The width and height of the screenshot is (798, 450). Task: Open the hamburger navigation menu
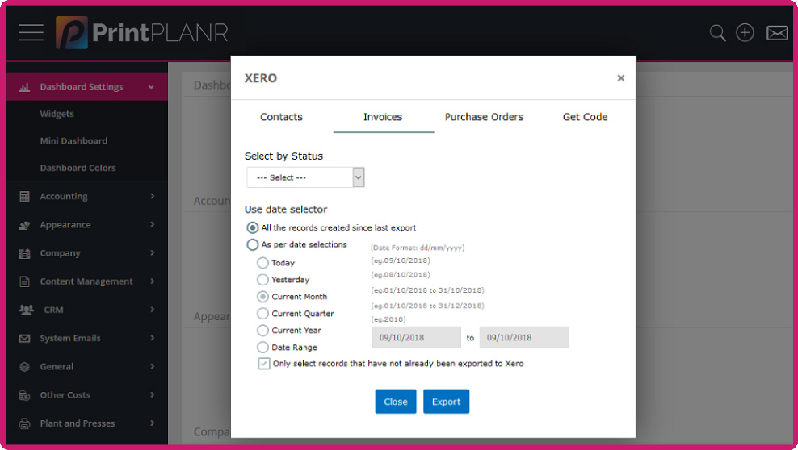coord(31,32)
